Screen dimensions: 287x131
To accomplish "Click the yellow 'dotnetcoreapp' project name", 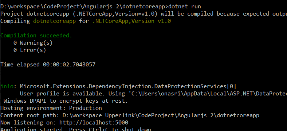I will click(x=54, y=21).
